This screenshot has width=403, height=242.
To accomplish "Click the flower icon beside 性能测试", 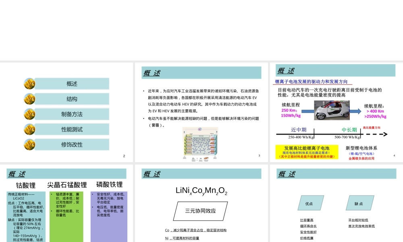I will click(29, 129).
